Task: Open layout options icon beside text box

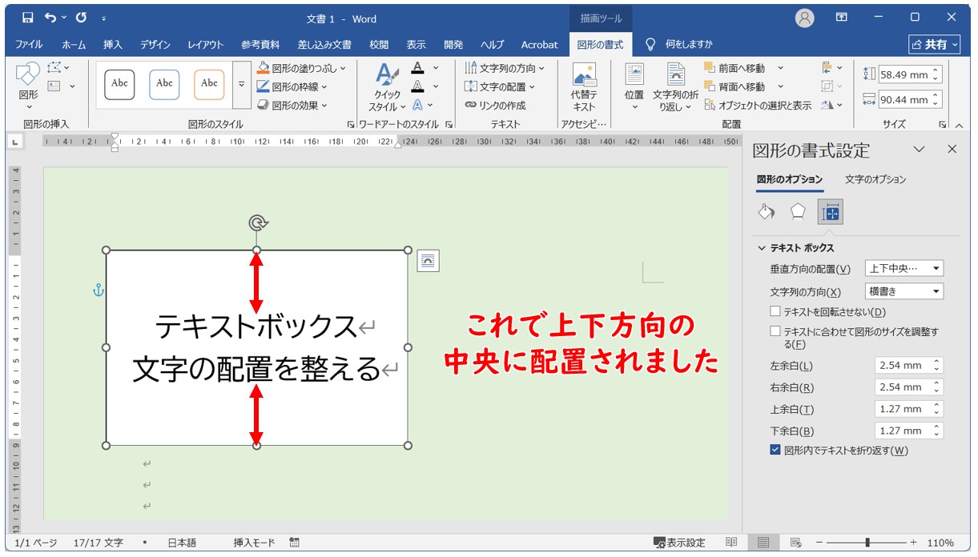Action: pyautogui.click(x=429, y=260)
